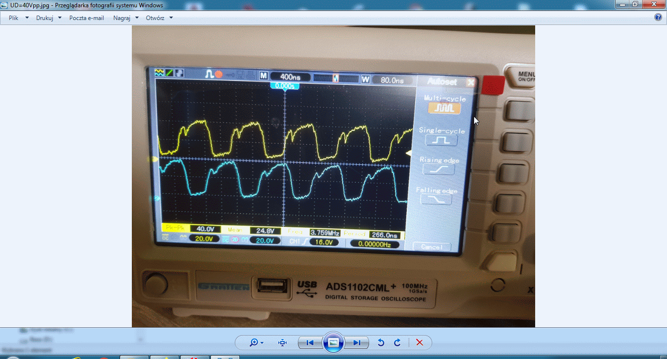Viewport: 667px width, 359px height.
Task: Click the displayed oscilloscope photo
Action: pyautogui.click(x=333, y=176)
